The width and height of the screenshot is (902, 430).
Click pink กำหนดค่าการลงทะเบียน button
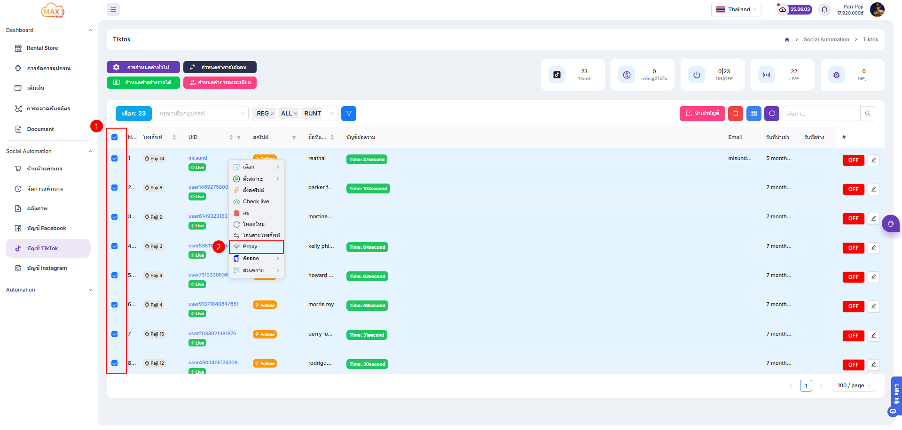[x=220, y=83]
